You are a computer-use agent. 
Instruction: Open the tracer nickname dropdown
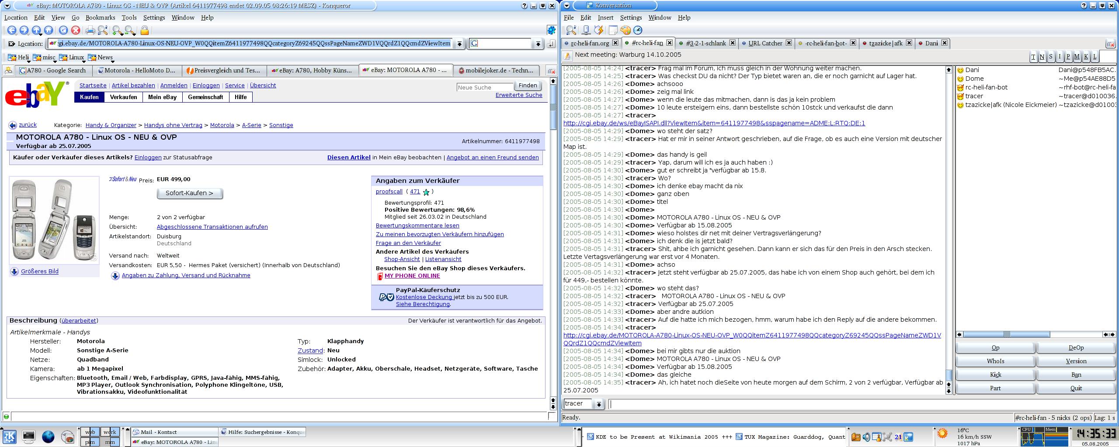tap(599, 404)
